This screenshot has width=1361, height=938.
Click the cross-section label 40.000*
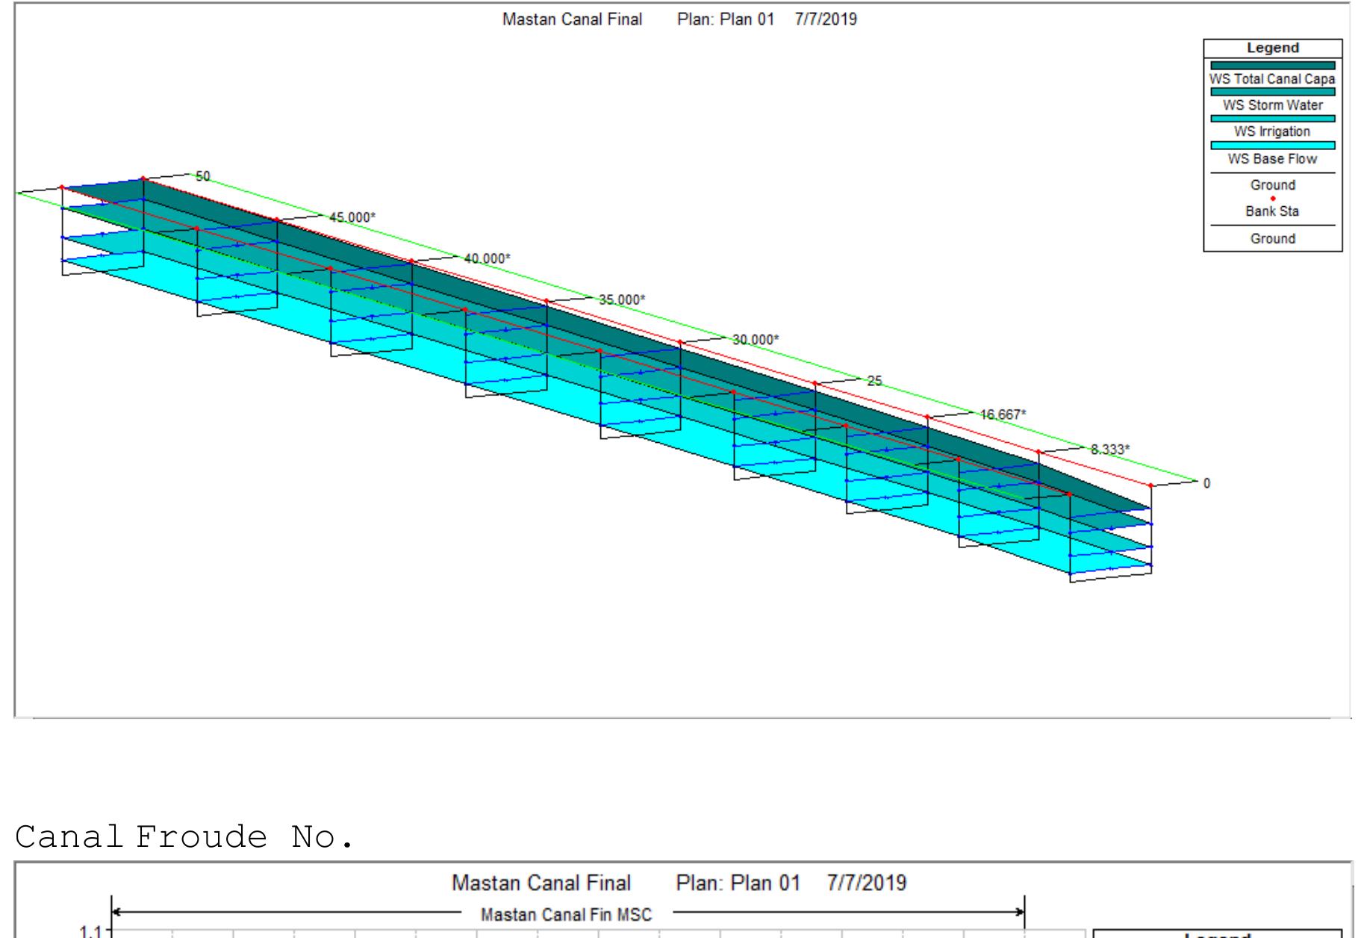point(488,258)
